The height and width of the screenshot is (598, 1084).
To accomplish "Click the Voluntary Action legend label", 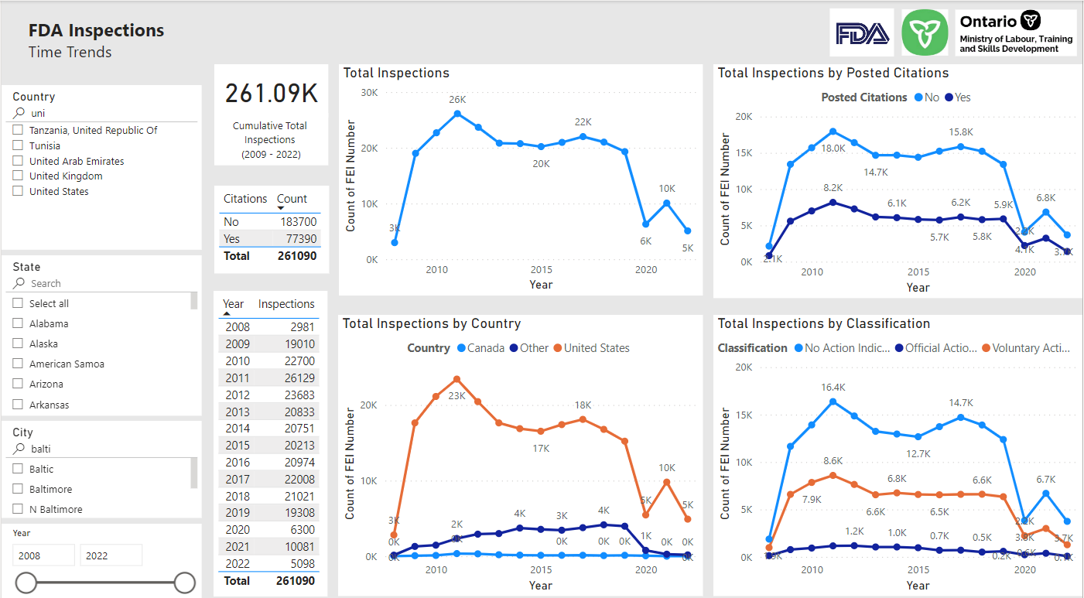I will click(1031, 348).
